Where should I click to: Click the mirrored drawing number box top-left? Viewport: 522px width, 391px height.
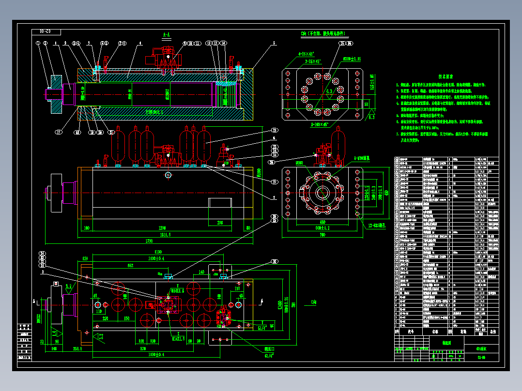coord(46,32)
